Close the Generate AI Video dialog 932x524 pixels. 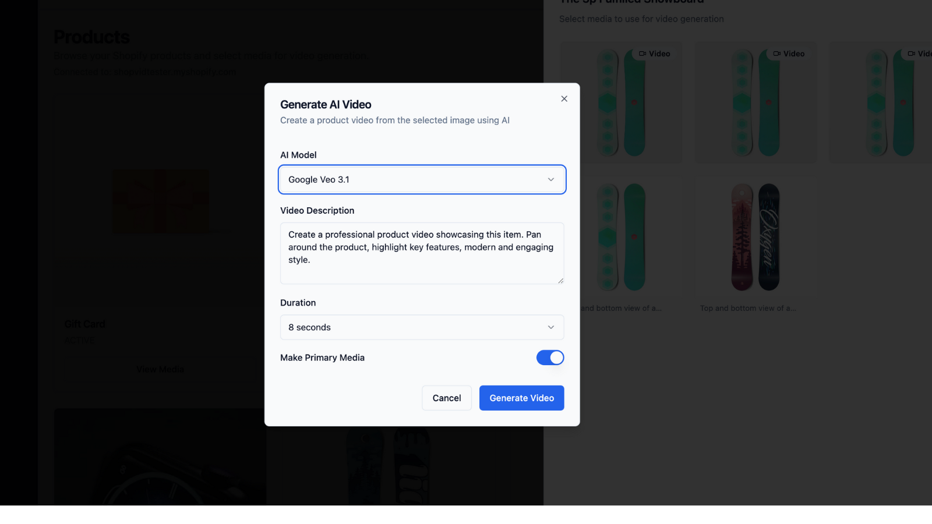(564, 99)
